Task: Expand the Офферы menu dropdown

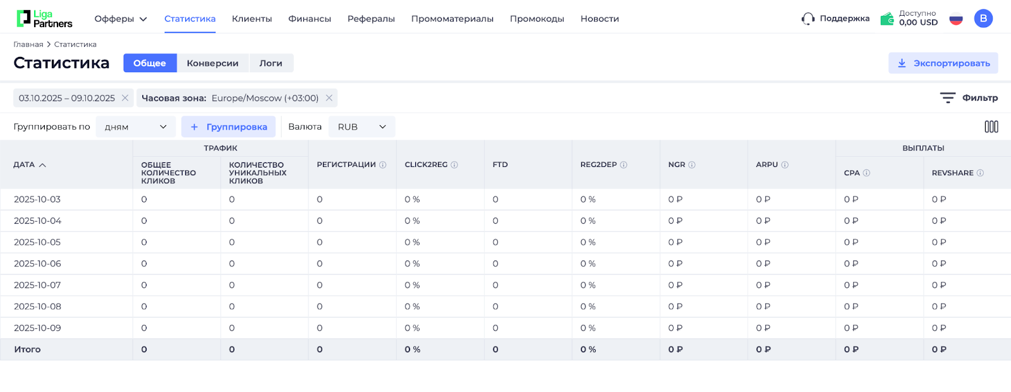Action: 121,19
